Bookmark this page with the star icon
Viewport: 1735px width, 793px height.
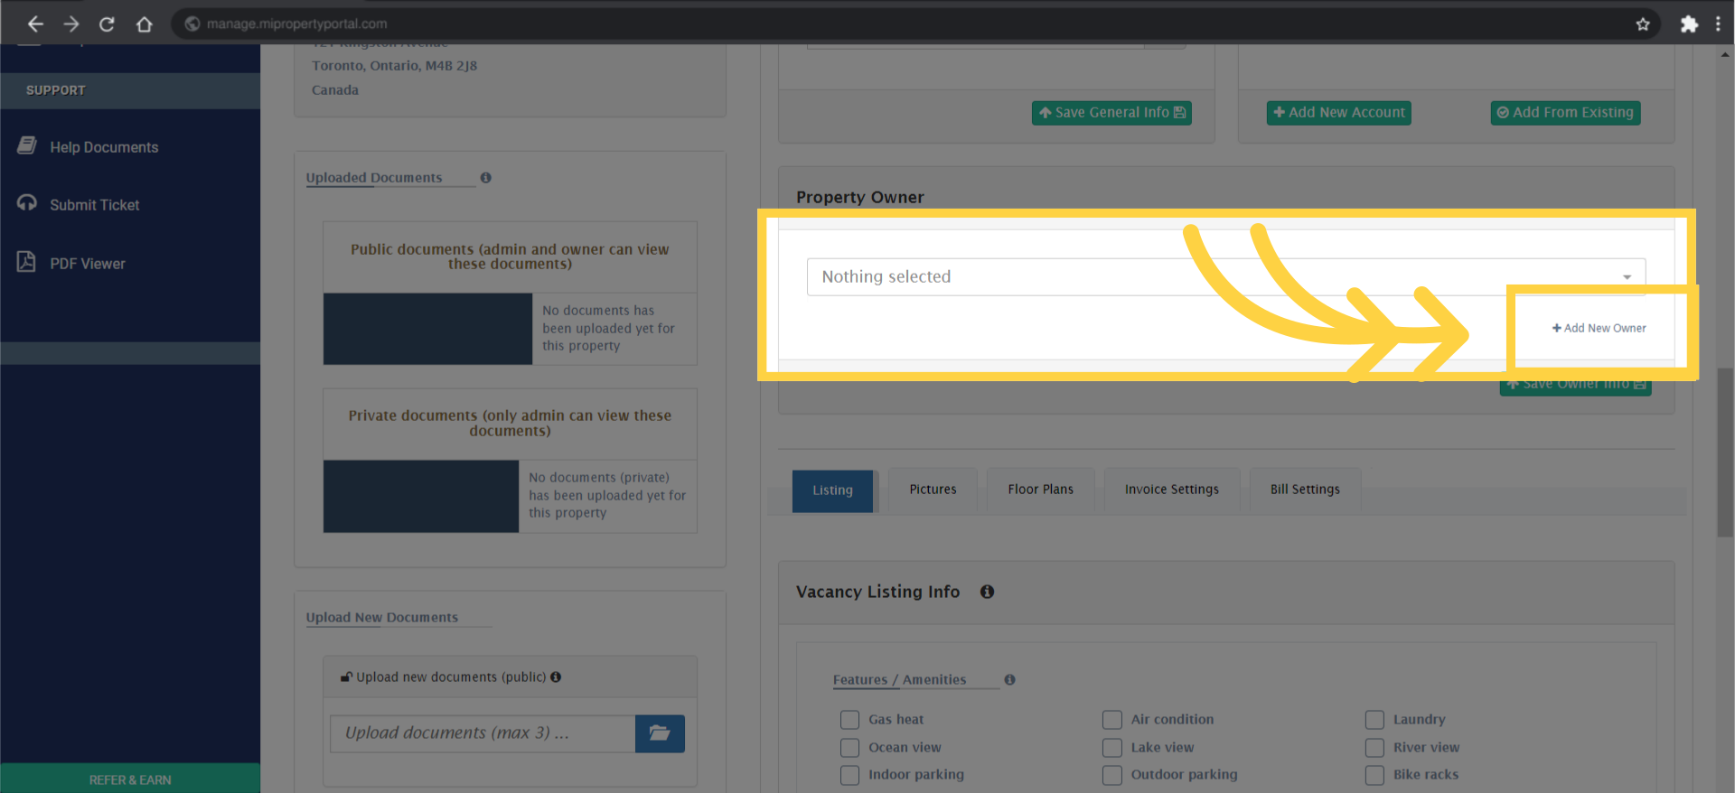pyautogui.click(x=1643, y=24)
